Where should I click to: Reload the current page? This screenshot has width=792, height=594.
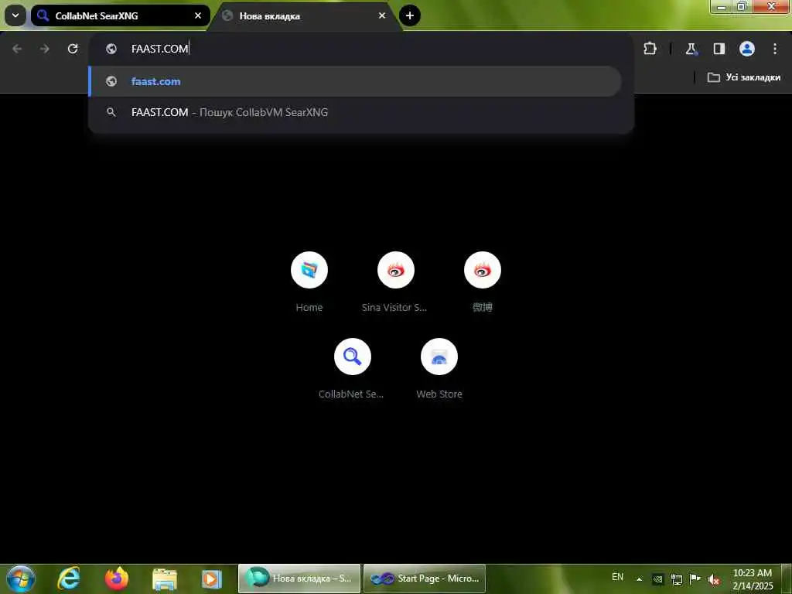point(73,49)
